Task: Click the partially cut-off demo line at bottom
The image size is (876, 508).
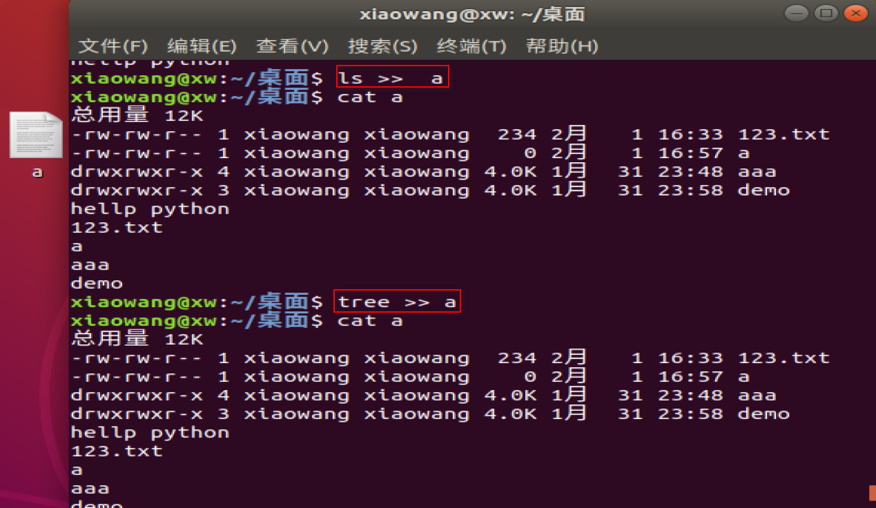Action: tap(97, 504)
